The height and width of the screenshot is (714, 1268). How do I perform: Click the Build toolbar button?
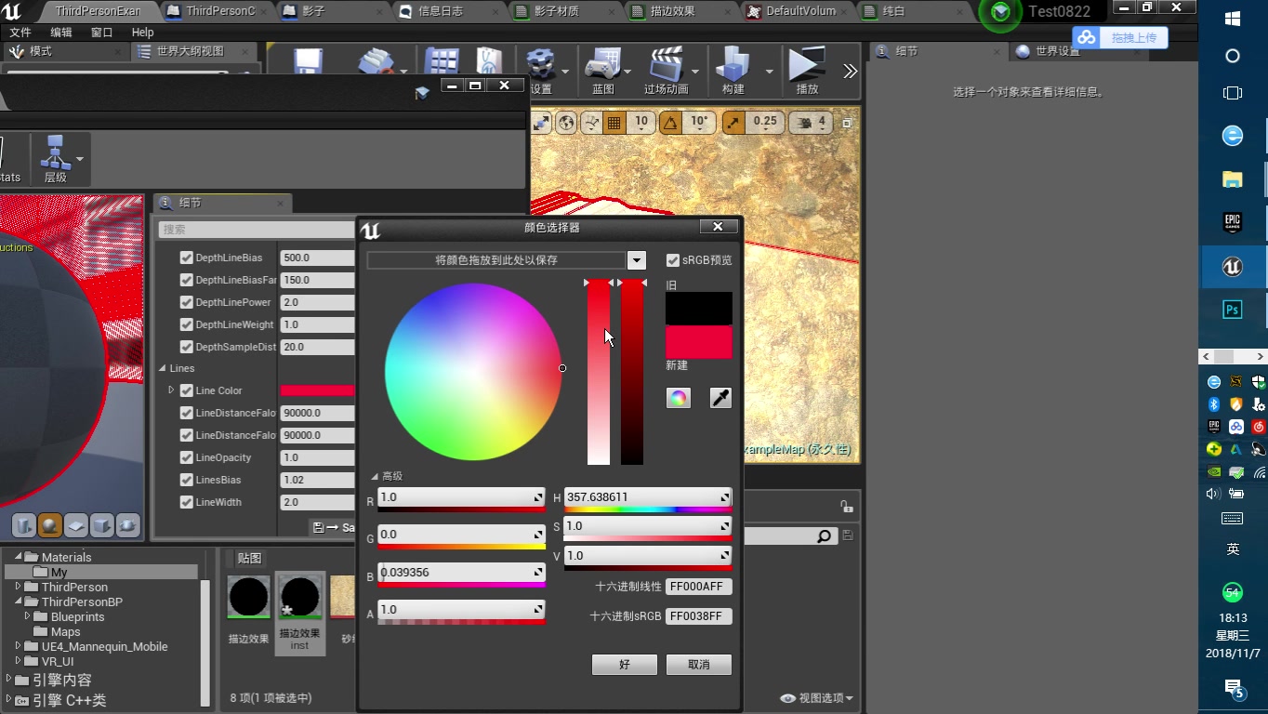tap(733, 72)
